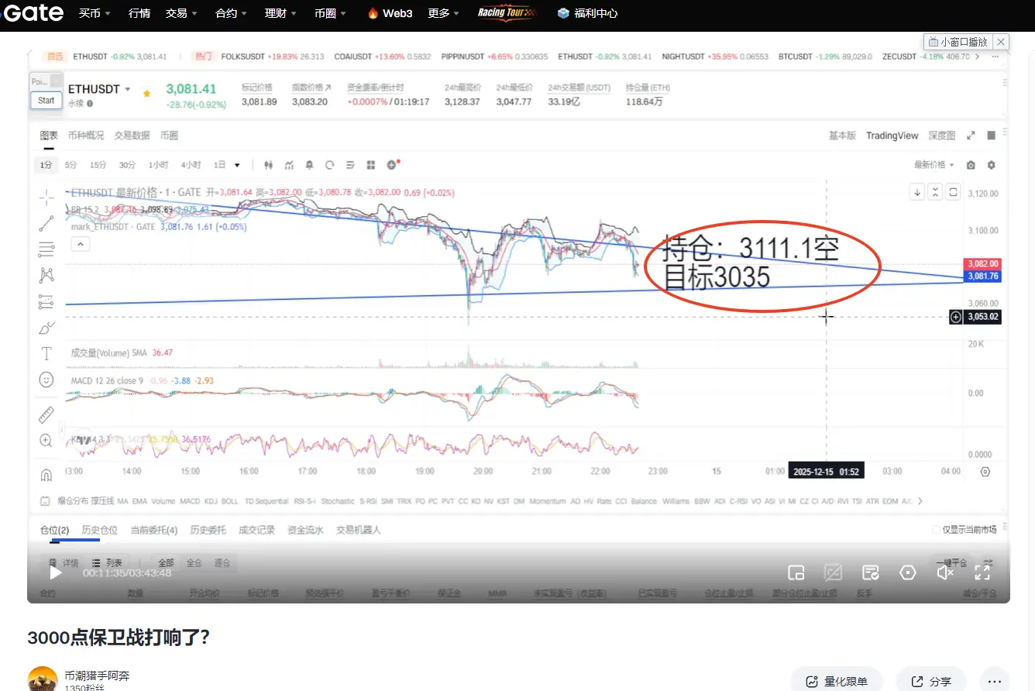This screenshot has width=1035, height=691.
Task: Click the zoom-in magnifier tool
Action: pyautogui.click(x=46, y=440)
